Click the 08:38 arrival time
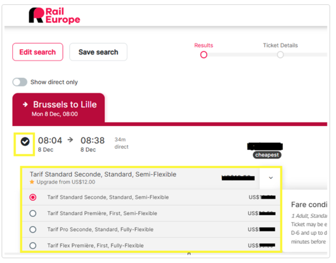Image resolution: width=336 pixels, height=263 pixels. 92,141
